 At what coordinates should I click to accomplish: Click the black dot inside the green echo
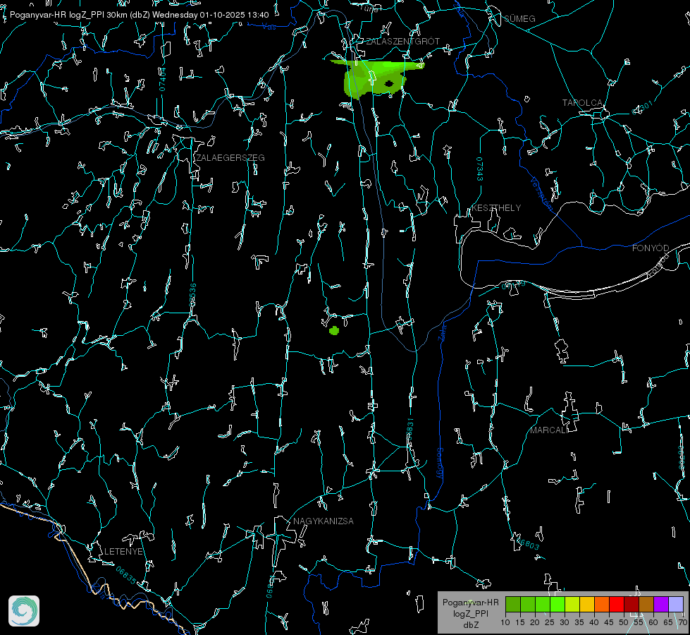click(x=389, y=84)
